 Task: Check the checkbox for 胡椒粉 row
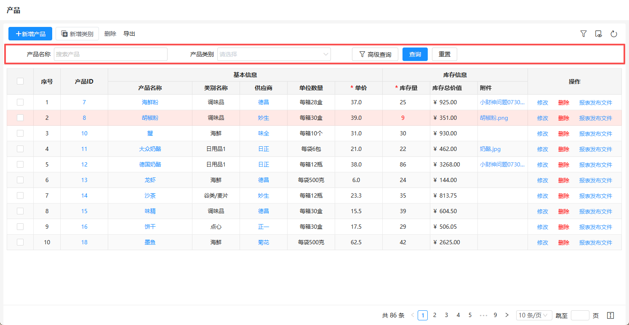pyautogui.click(x=20, y=118)
